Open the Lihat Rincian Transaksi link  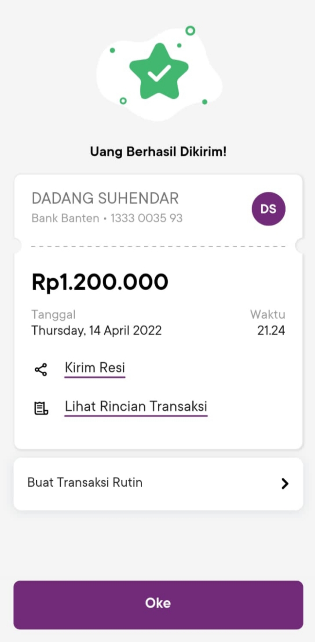pos(136,406)
